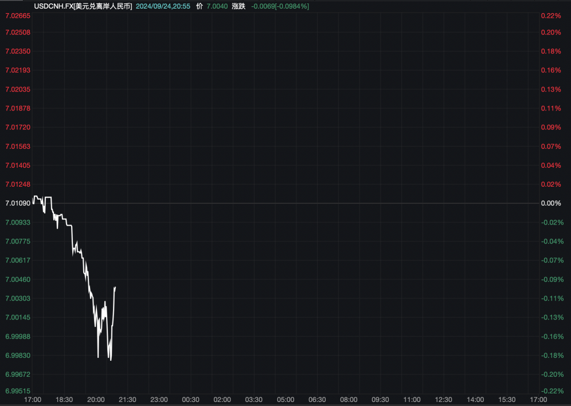Select the 23:00 time axis label
This screenshot has height=406, width=571.
click(x=159, y=400)
